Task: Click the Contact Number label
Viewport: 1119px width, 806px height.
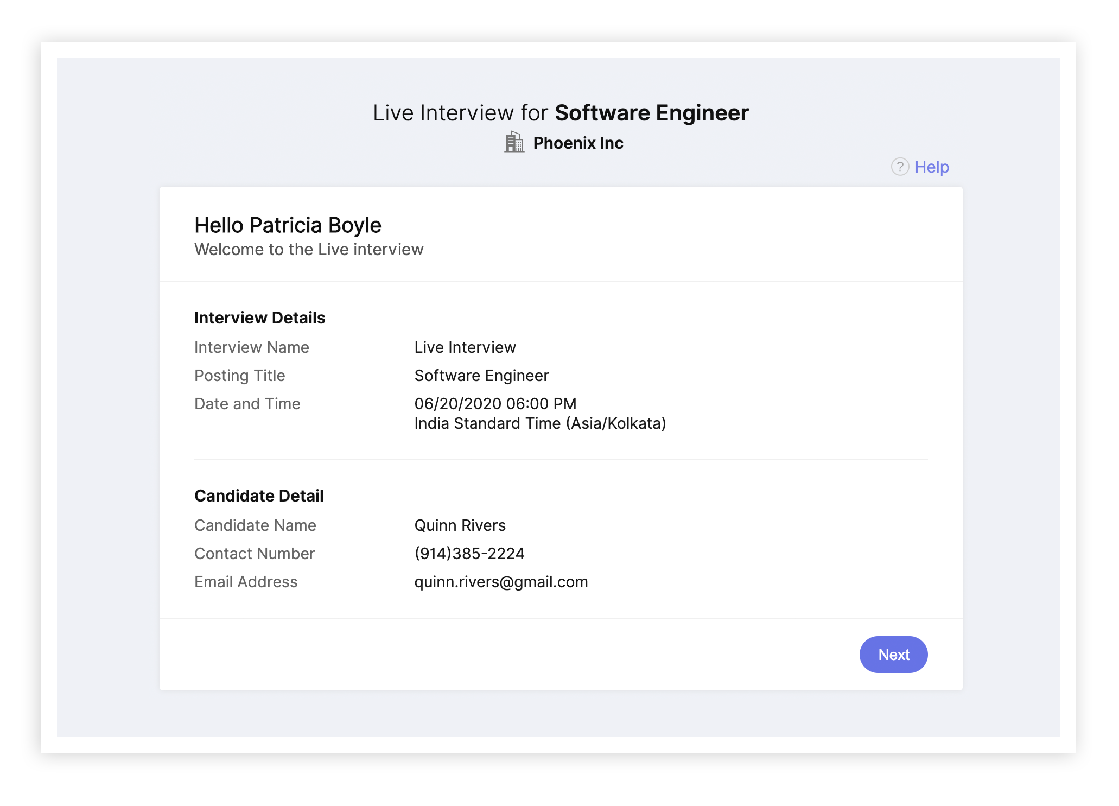Action: click(x=254, y=554)
